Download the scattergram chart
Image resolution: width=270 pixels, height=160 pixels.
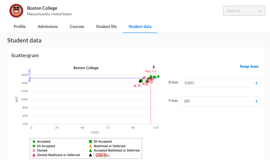154,66
